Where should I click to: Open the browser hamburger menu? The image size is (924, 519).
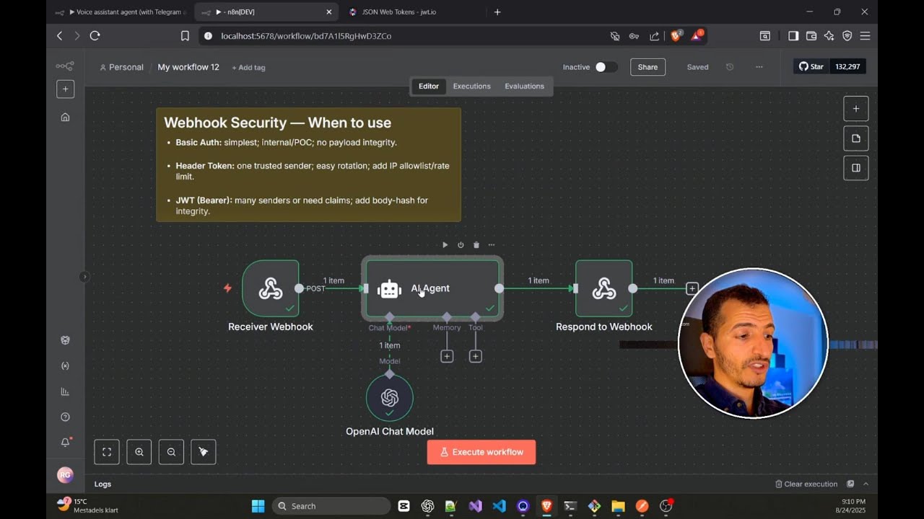865,35
